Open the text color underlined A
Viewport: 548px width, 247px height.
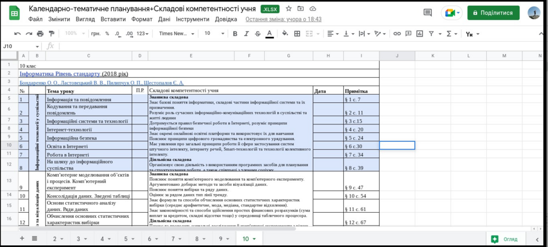pos(269,34)
